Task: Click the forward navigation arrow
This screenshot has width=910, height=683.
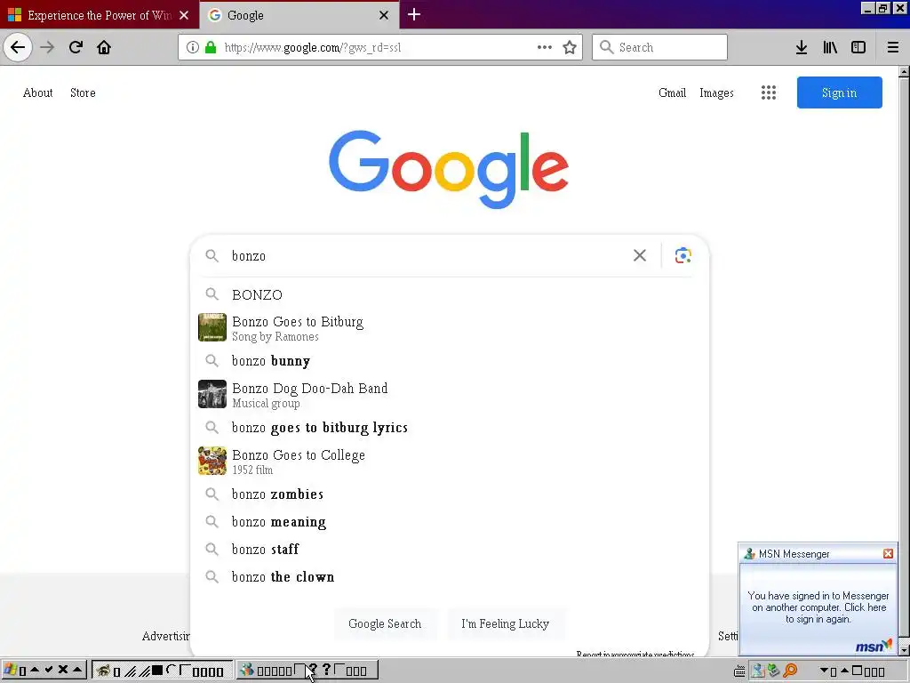Action: [x=47, y=47]
